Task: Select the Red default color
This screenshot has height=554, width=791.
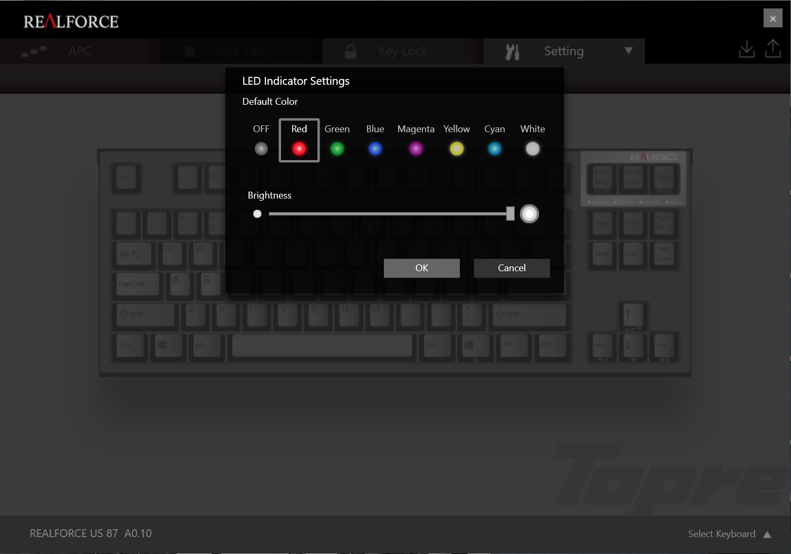Action: coord(299,148)
